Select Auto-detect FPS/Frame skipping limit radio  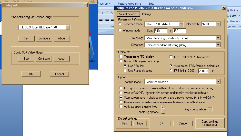tap(171, 66)
